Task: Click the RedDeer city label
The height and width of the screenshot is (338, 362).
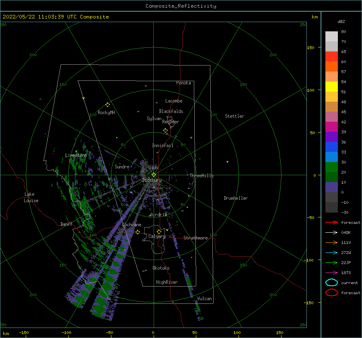Action: [x=171, y=122]
